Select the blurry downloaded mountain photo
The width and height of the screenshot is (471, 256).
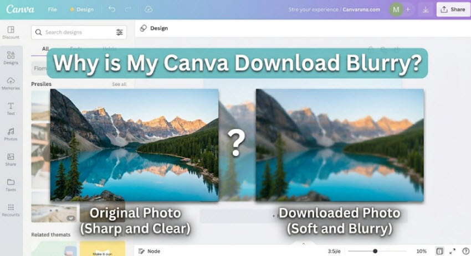[340, 145]
